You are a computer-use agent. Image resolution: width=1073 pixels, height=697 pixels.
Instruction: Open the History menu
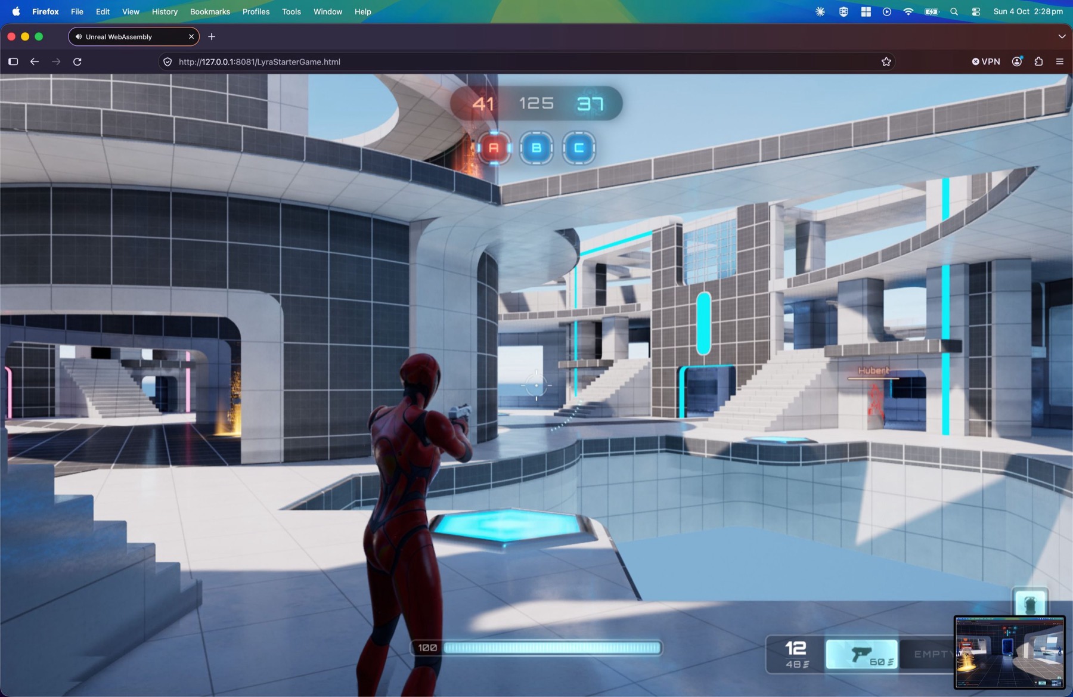[165, 11]
